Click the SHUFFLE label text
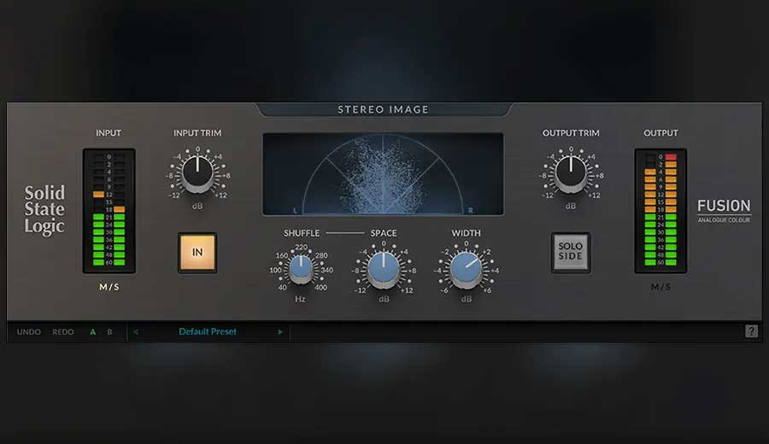Screen dimensions: 769x444 (302, 233)
